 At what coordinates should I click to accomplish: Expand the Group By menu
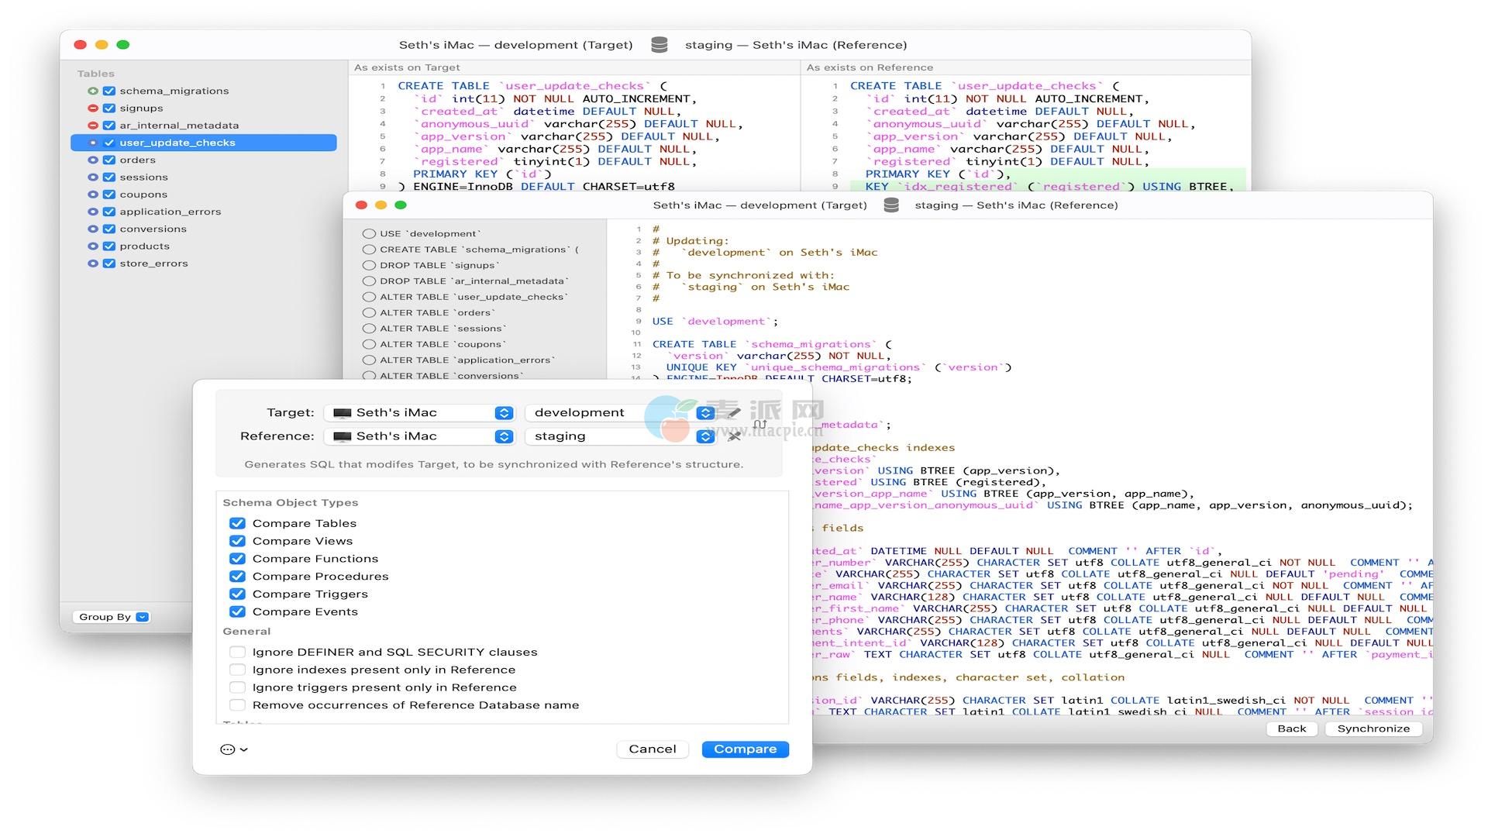coord(112,617)
